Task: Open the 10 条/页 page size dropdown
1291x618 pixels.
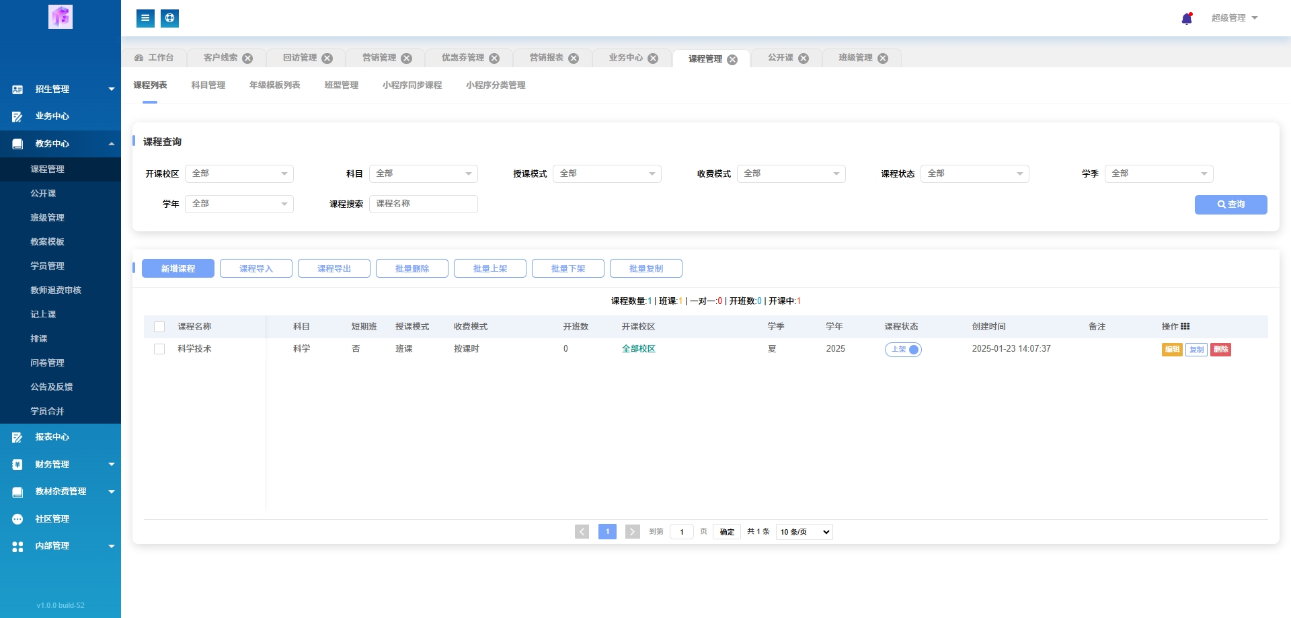Action: click(x=805, y=532)
